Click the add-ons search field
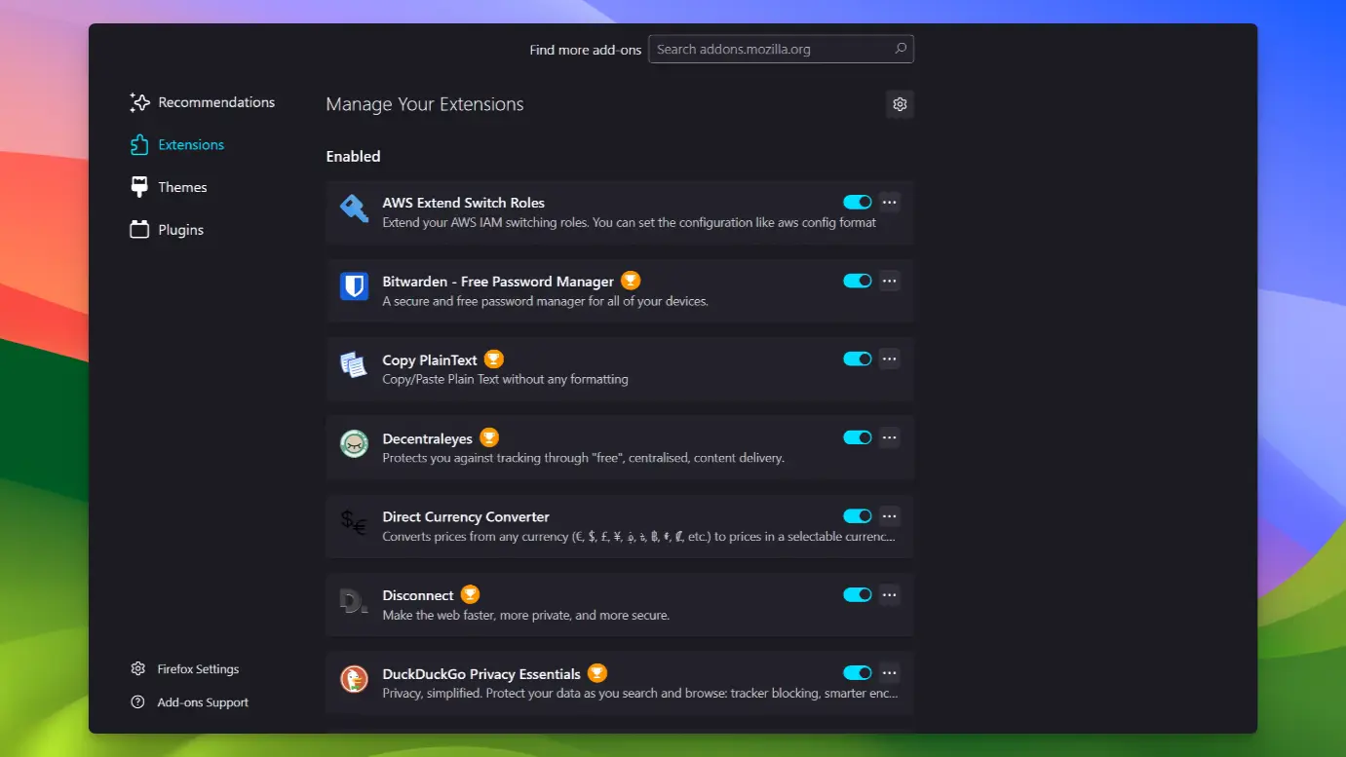Image resolution: width=1346 pixels, height=757 pixels. click(775, 49)
